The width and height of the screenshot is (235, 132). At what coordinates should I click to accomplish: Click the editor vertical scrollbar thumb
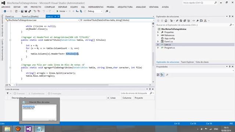[153, 59]
